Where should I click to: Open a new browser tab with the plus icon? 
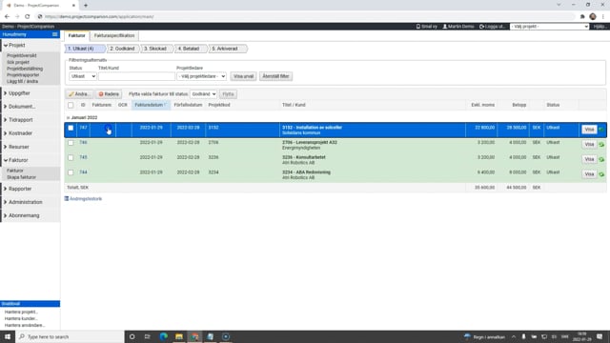point(86,6)
